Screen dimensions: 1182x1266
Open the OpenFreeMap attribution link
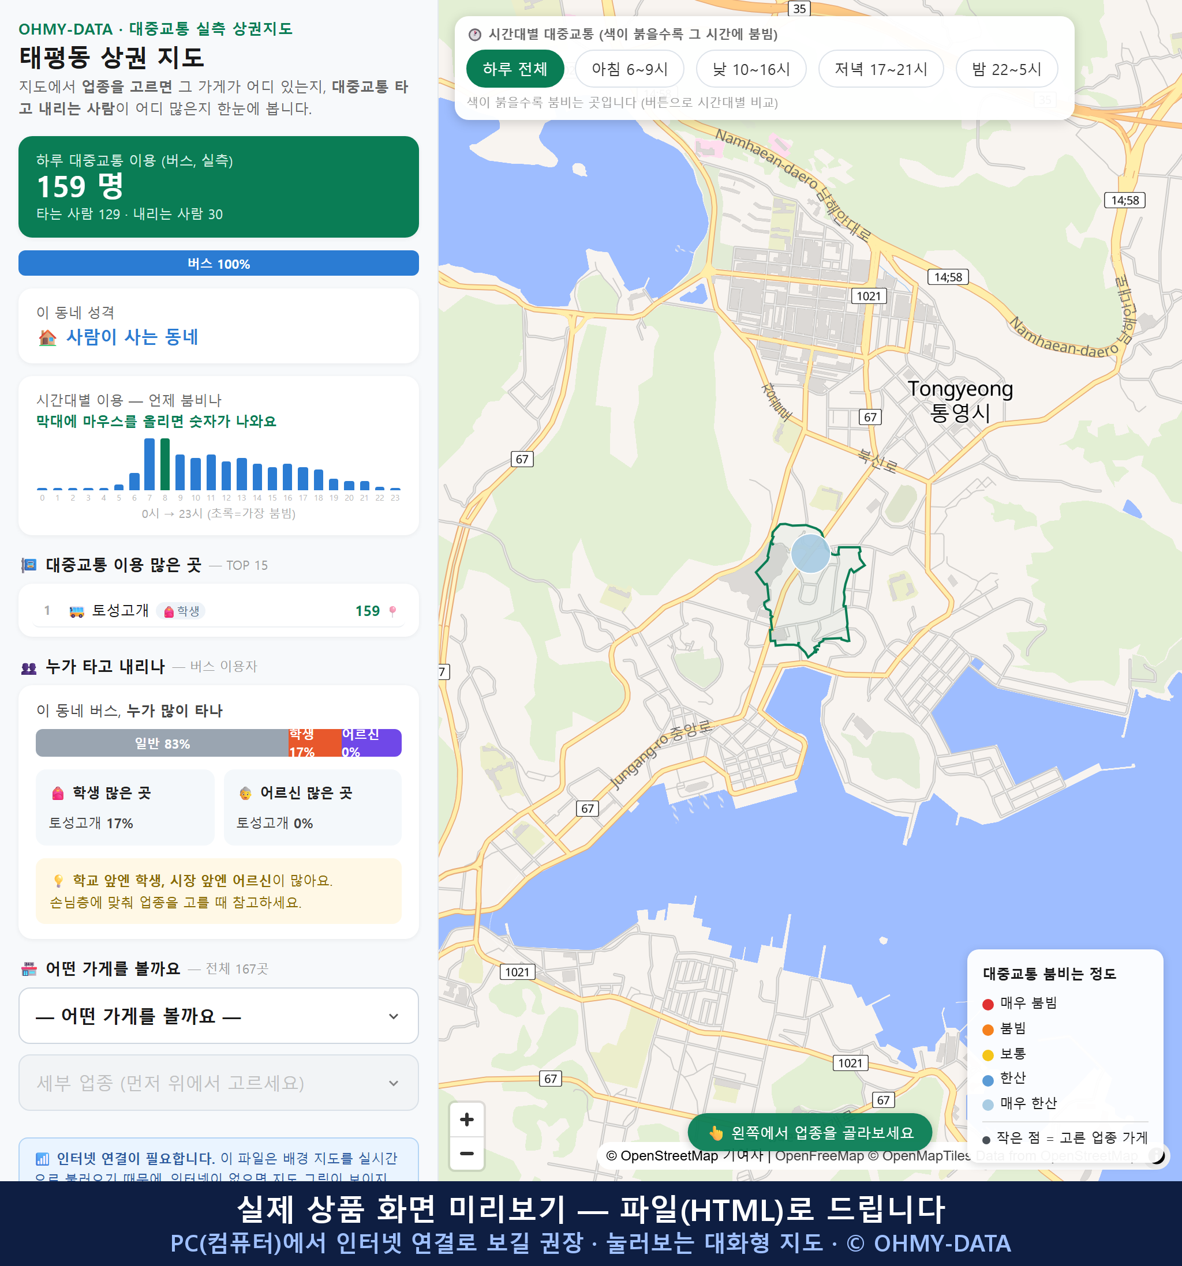819,1156
